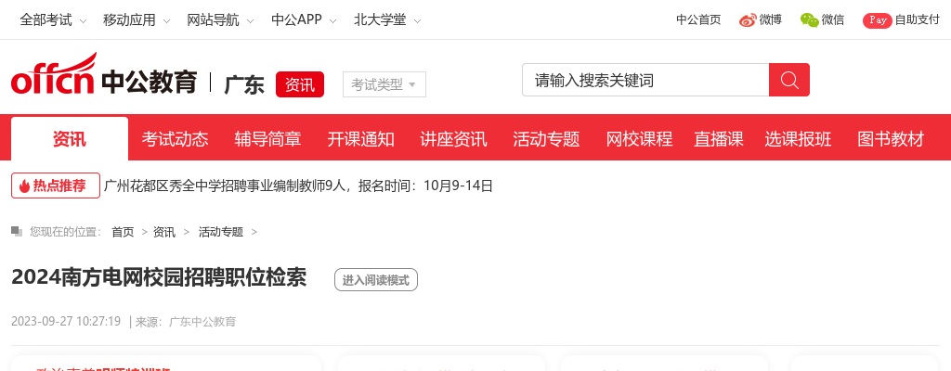This screenshot has height=371, width=951.
Task: Click the red Pay self-service payment icon
Action: click(877, 20)
